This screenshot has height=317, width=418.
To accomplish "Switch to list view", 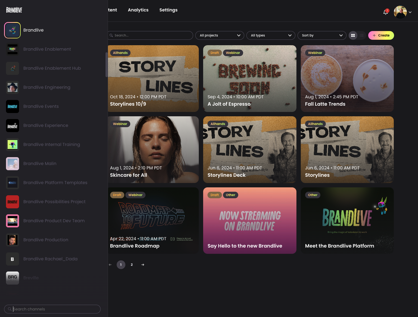I will tap(362, 35).
